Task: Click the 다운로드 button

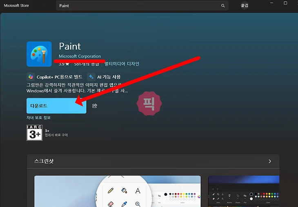Action: 56,106
